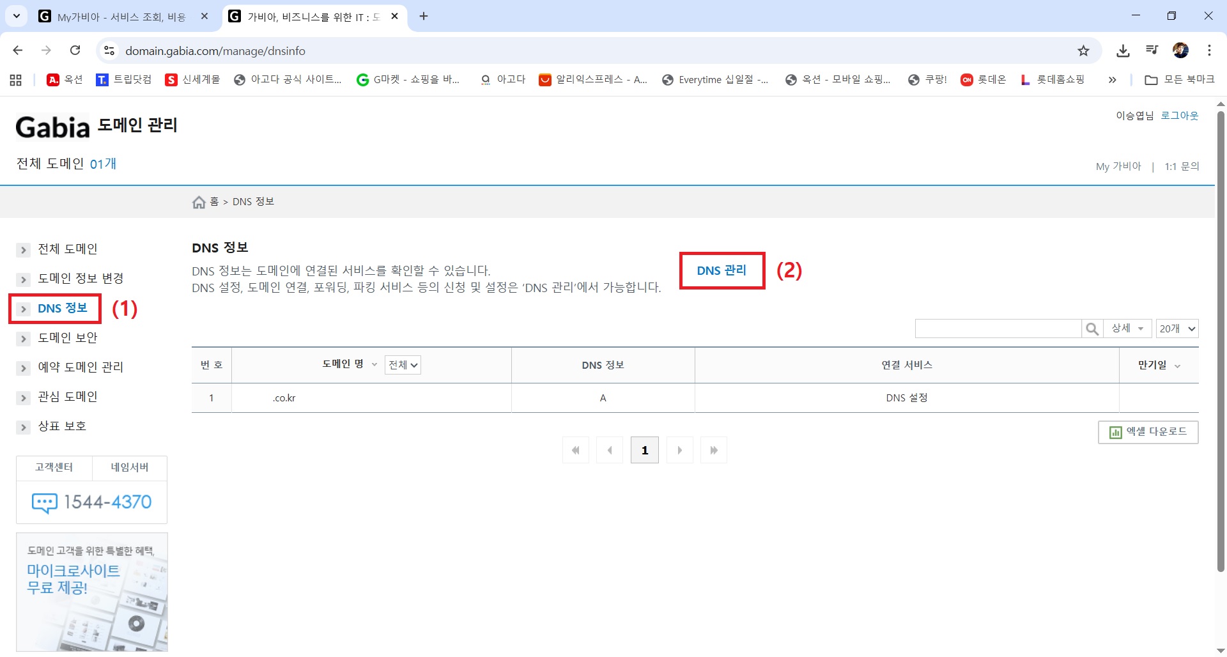Open the 전체 domain filter dropdown
Screen dimensions: 1227x657
coord(403,365)
